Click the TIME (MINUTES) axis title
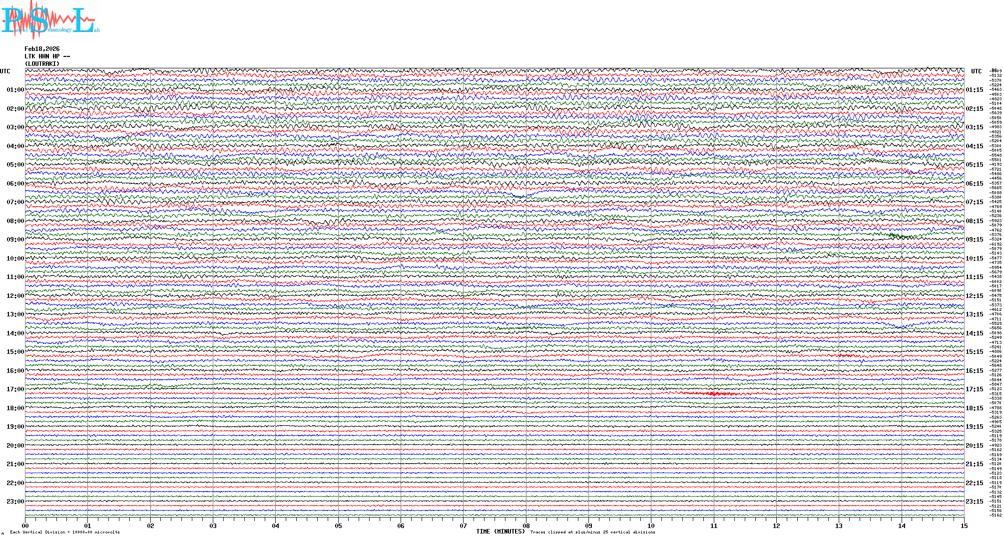Screen dimensions: 1004x539 (501, 532)
